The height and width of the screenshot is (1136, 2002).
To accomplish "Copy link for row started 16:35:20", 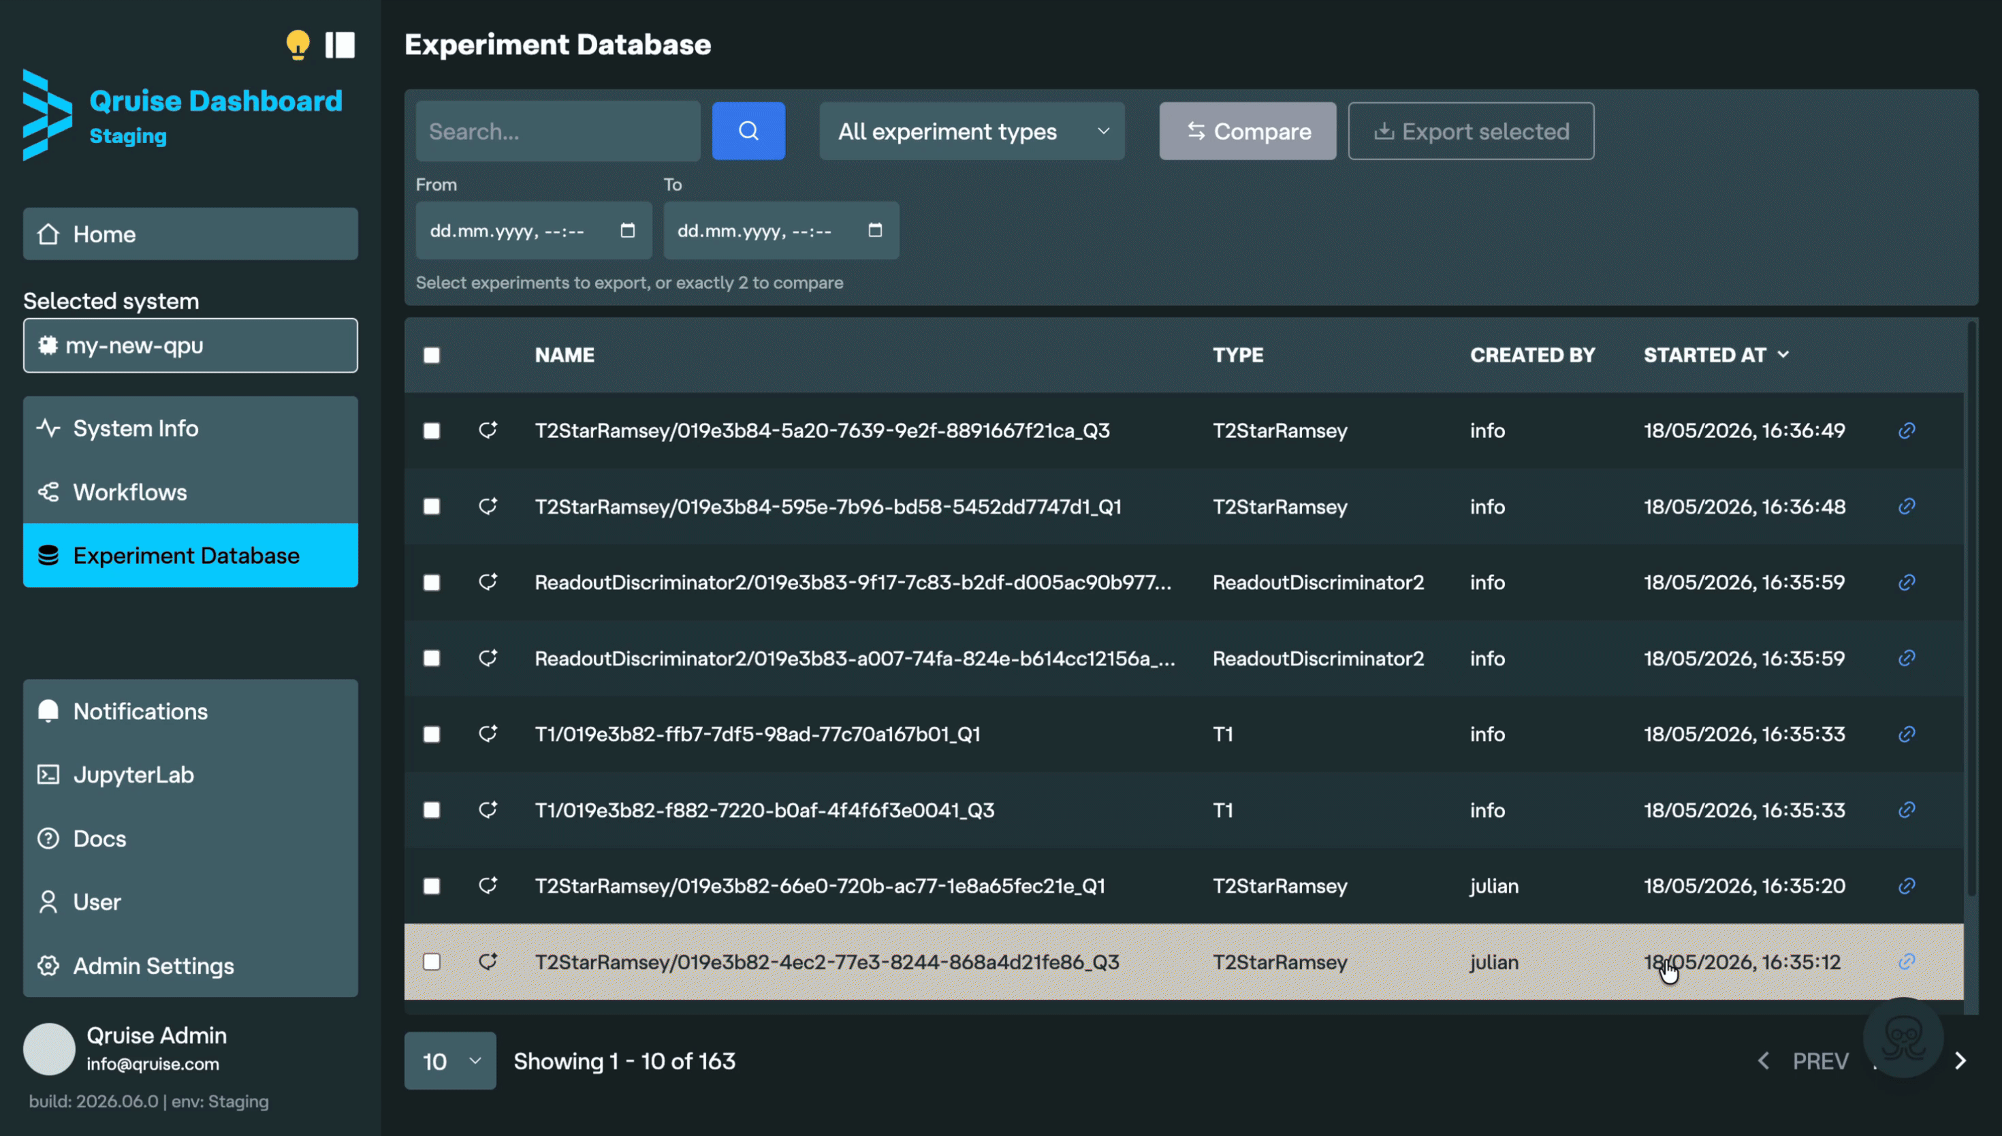I will [1906, 885].
